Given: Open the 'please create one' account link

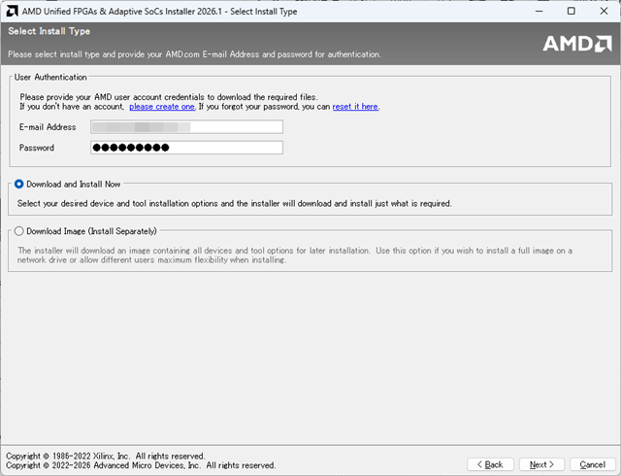Looking at the screenshot, I should tap(162, 107).
